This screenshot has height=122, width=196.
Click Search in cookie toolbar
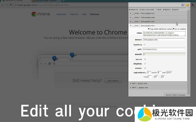(x=175, y=10)
